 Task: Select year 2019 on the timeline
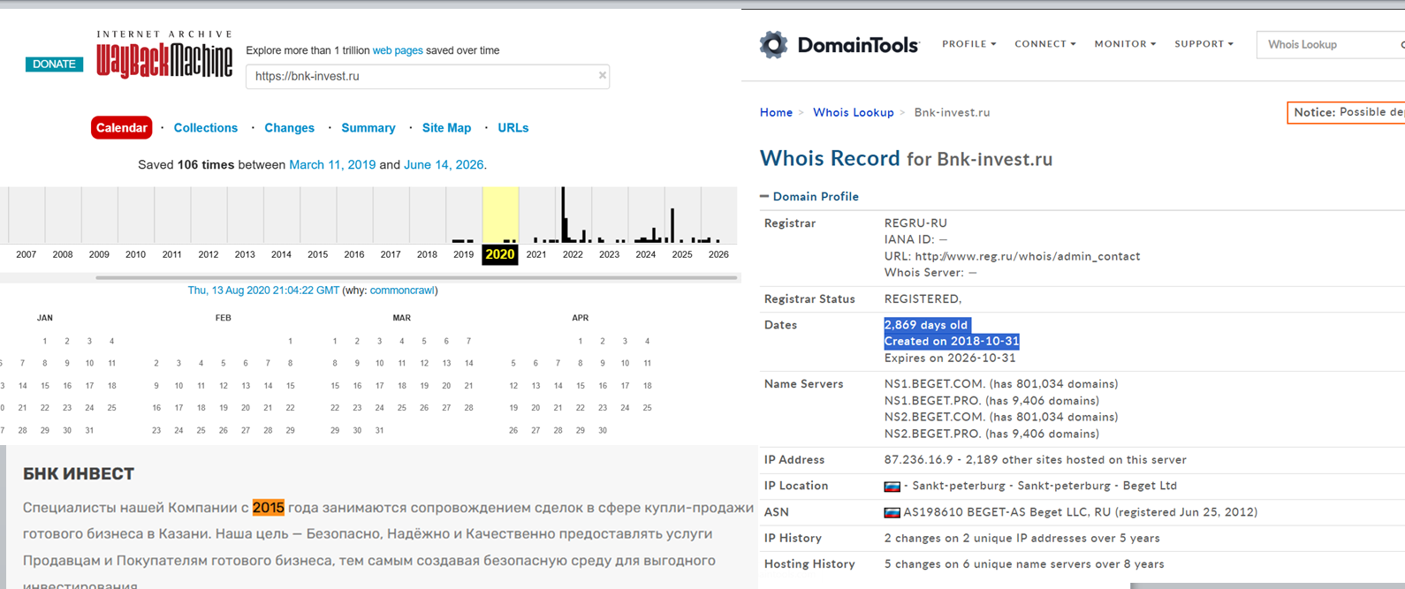coord(463,254)
